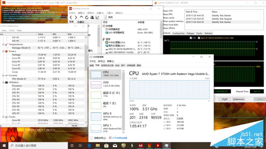
Task: Switch to 详细信息 tab in Task Manager
Action: (x=131, y=65)
